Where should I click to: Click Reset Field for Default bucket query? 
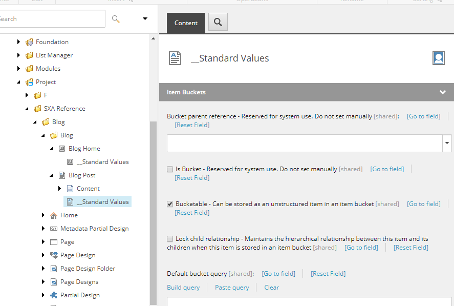click(328, 274)
